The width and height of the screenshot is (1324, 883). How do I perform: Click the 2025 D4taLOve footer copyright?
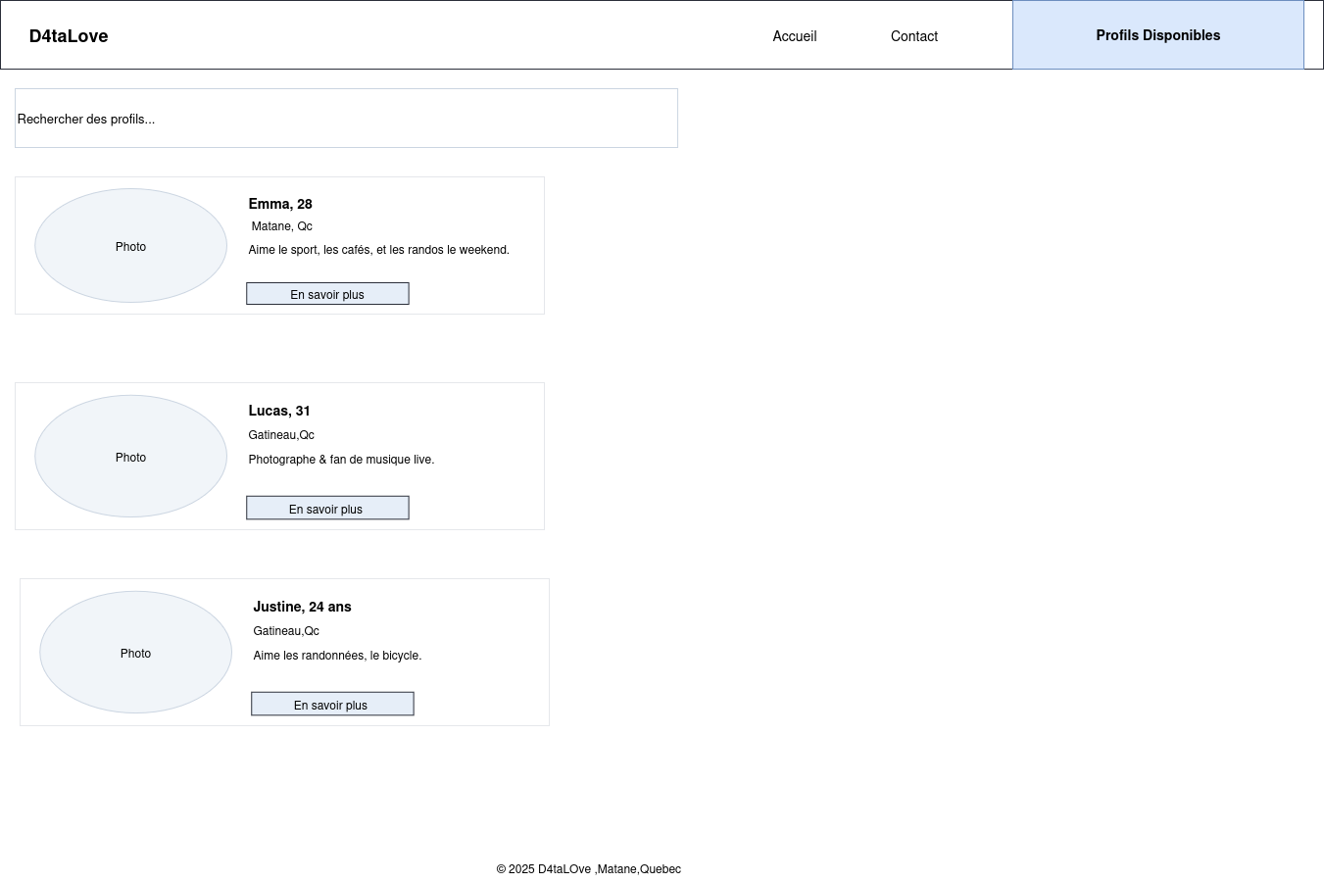click(588, 869)
